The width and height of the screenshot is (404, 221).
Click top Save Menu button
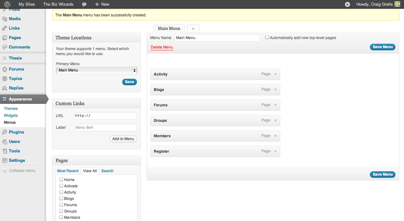pos(383,47)
